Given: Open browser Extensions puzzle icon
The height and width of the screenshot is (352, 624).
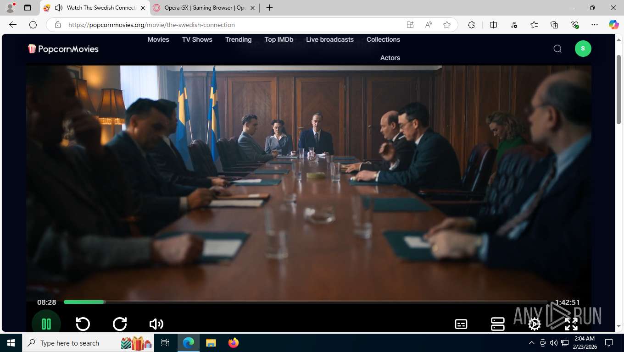Looking at the screenshot, I should [471, 25].
